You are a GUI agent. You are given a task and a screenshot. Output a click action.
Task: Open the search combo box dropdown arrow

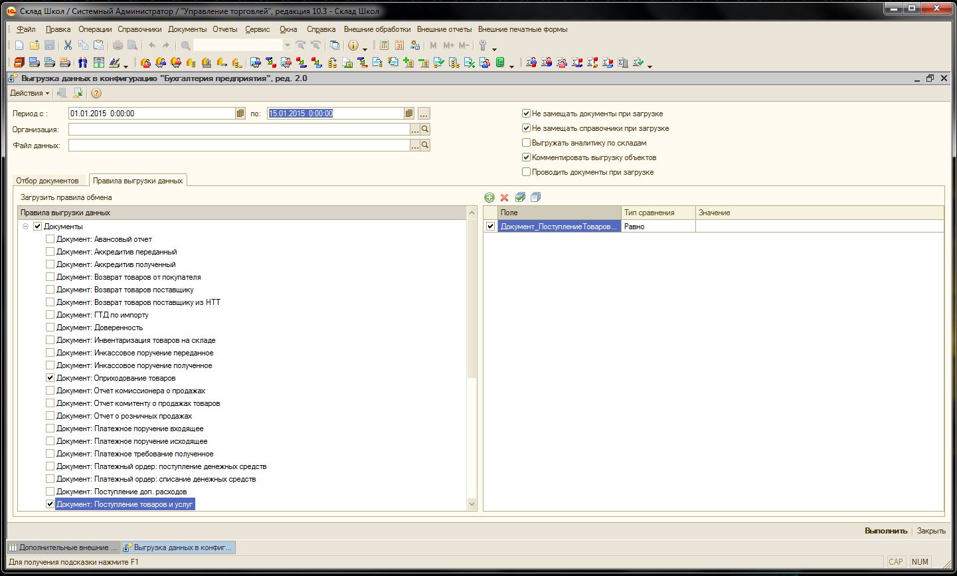click(288, 45)
